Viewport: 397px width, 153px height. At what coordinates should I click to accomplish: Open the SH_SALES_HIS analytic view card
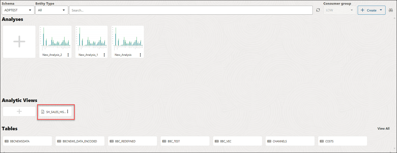pyautogui.click(x=53, y=112)
